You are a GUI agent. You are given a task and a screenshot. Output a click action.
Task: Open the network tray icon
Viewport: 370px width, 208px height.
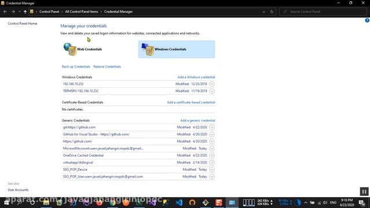coord(319,203)
